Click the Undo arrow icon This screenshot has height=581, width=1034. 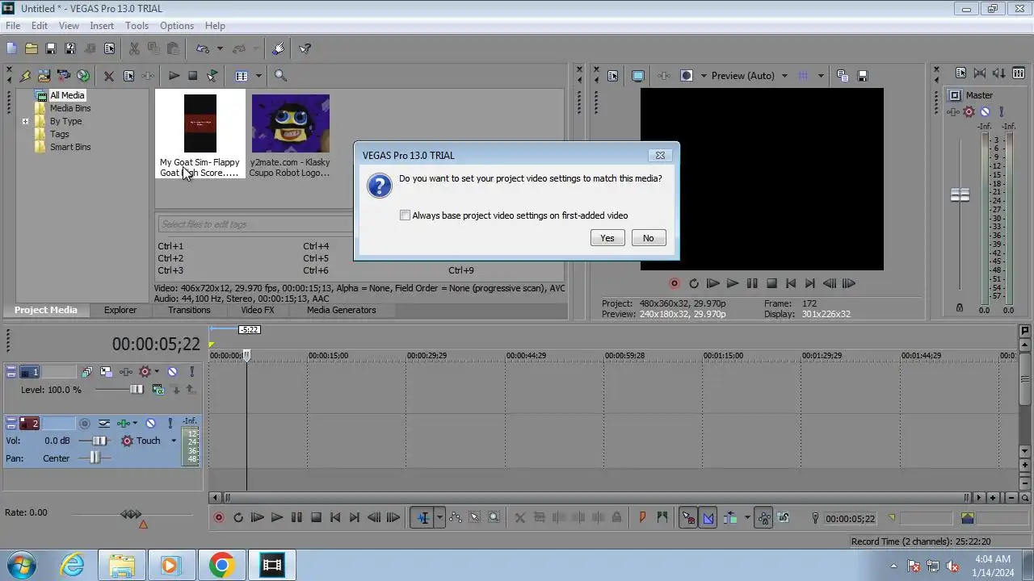203,48
